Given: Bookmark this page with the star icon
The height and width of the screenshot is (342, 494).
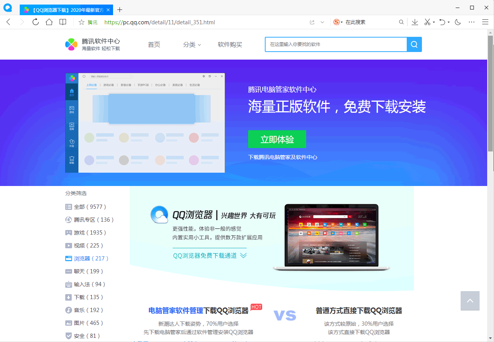Looking at the screenshot, I should click(81, 22).
